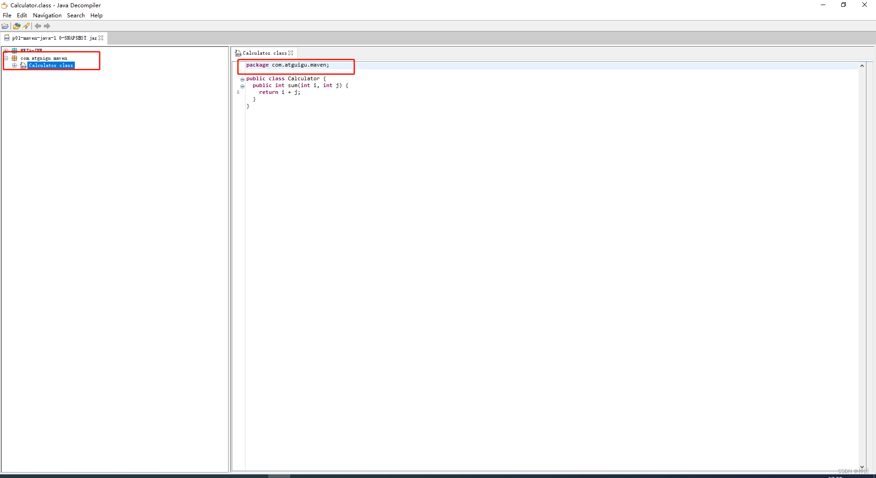Close the Calculator.class editor tab

291,53
